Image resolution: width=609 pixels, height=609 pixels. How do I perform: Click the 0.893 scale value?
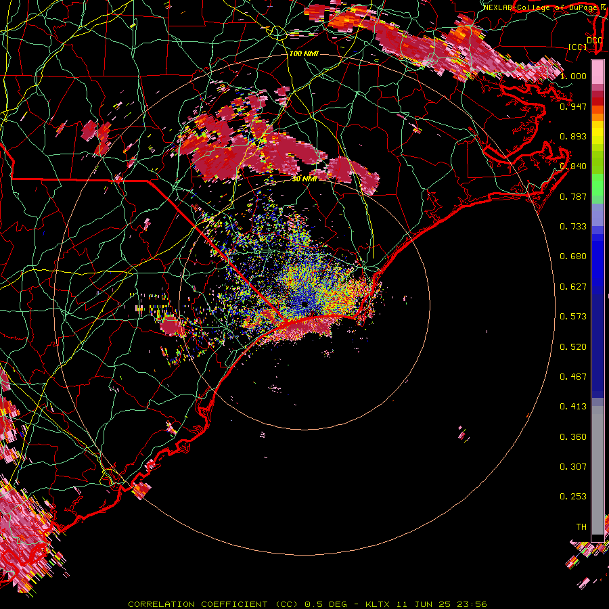click(x=573, y=136)
